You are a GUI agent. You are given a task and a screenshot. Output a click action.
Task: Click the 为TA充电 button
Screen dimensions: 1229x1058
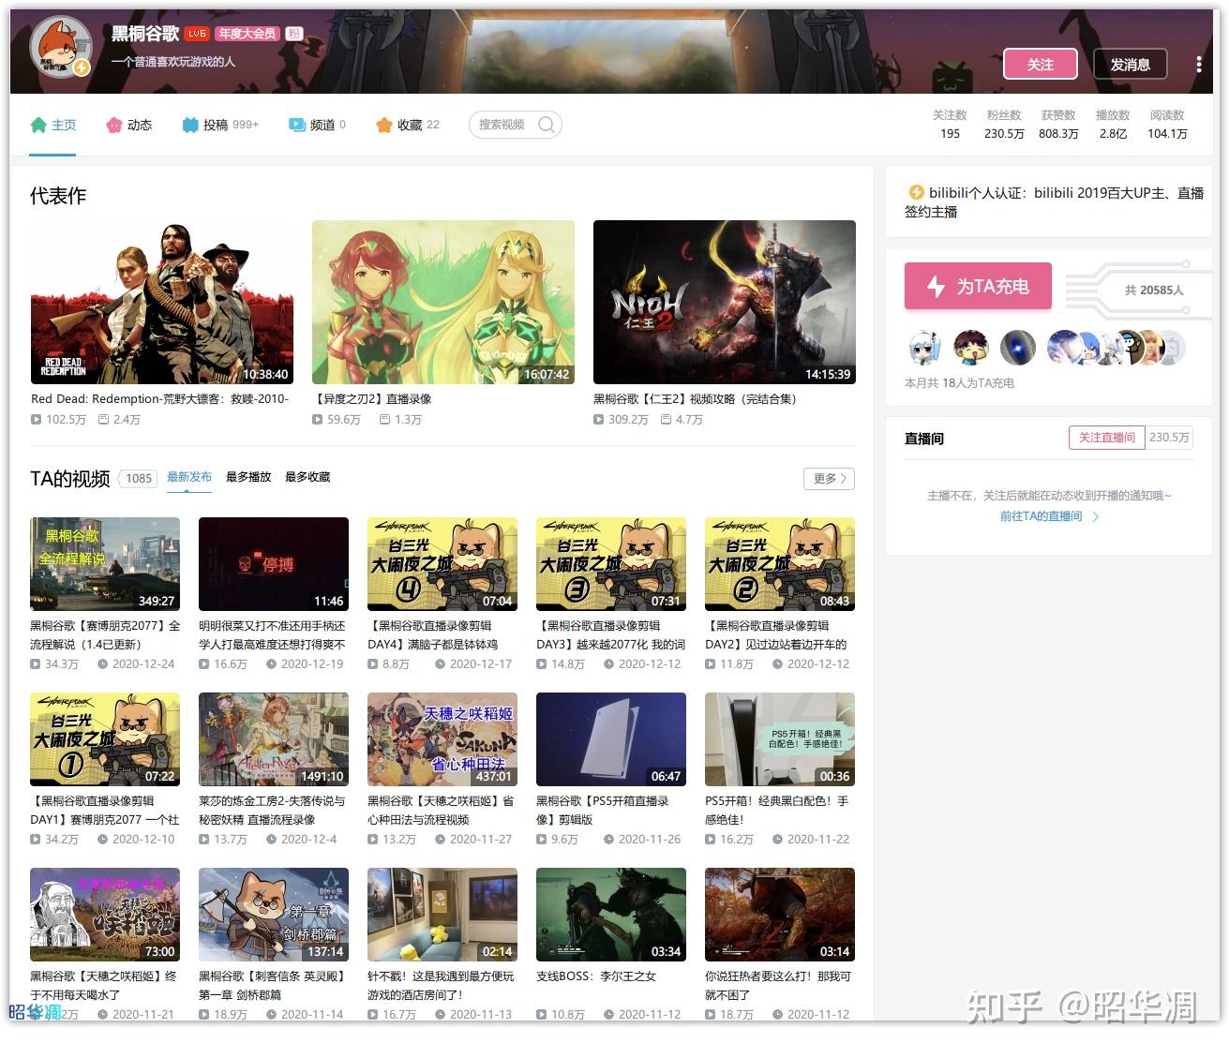point(978,286)
